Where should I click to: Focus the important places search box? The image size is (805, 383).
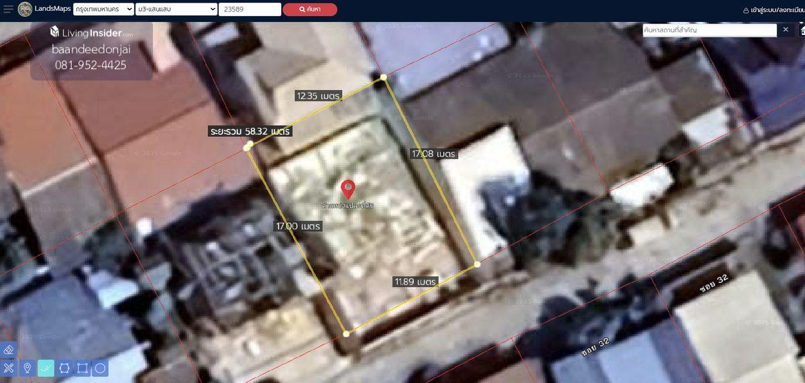click(709, 30)
